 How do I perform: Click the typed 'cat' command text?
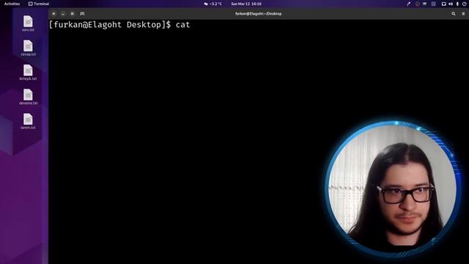(182, 25)
